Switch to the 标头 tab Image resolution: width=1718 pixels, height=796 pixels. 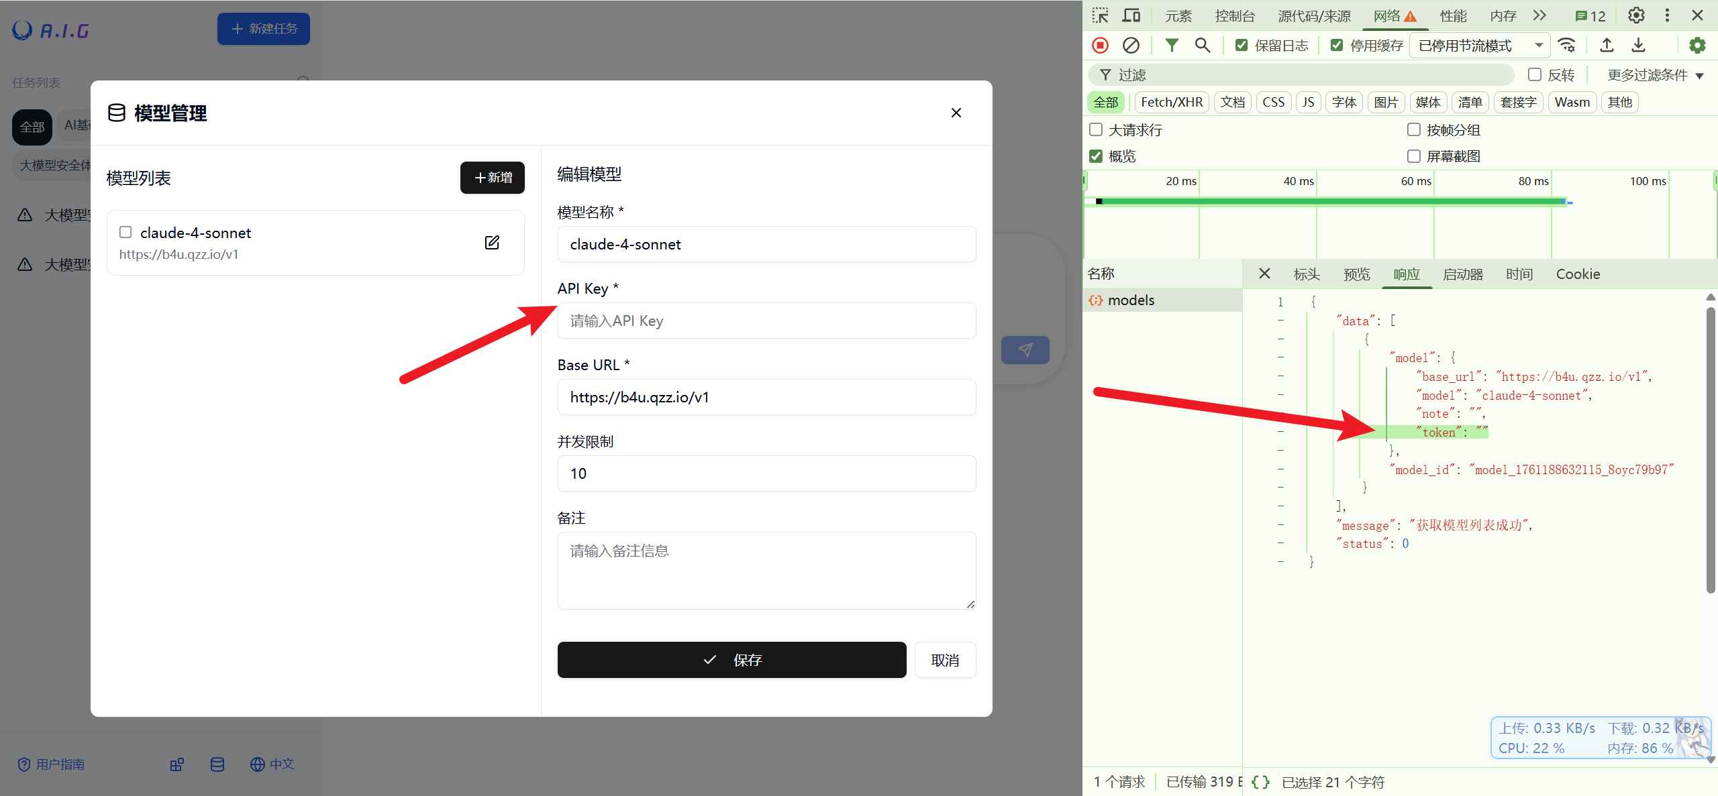pyautogui.click(x=1306, y=274)
